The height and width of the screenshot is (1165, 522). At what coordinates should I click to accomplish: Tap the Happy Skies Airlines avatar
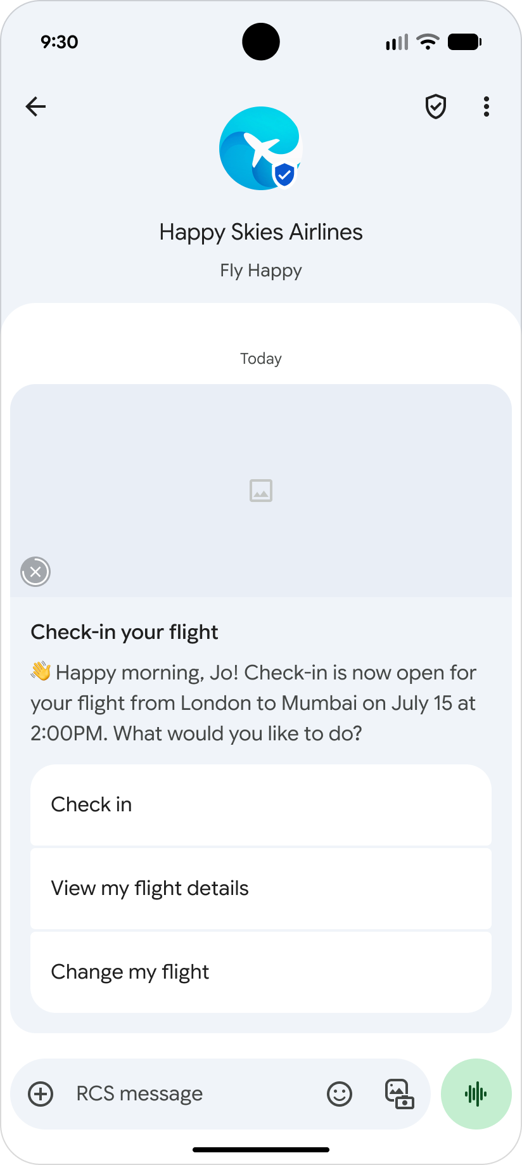pos(258,147)
